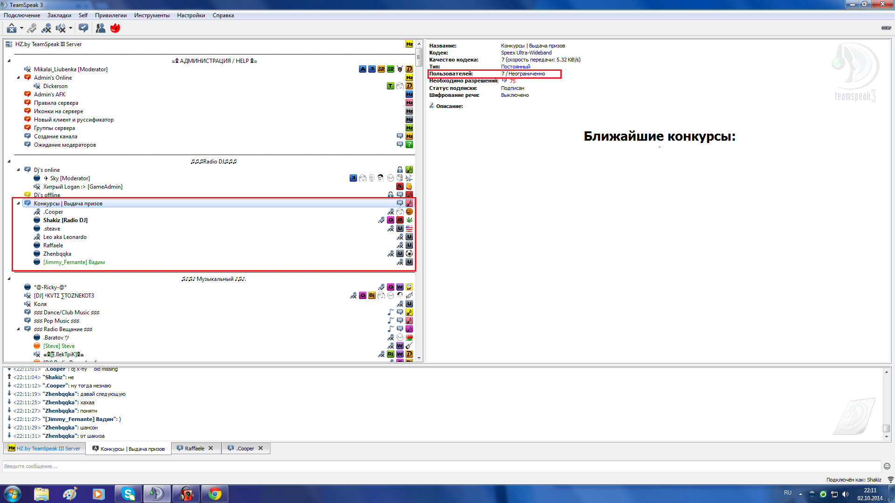Screen dimensions: 895x503
Task: Click the HZ server icon at top of tree
Action: coord(409,44)
